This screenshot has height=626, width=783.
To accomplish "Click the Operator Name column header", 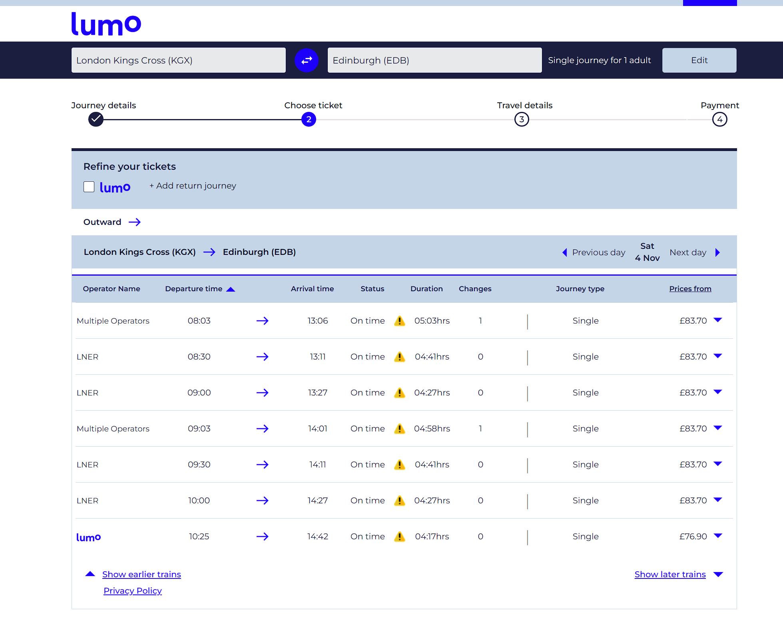I will tap(112, 289).
